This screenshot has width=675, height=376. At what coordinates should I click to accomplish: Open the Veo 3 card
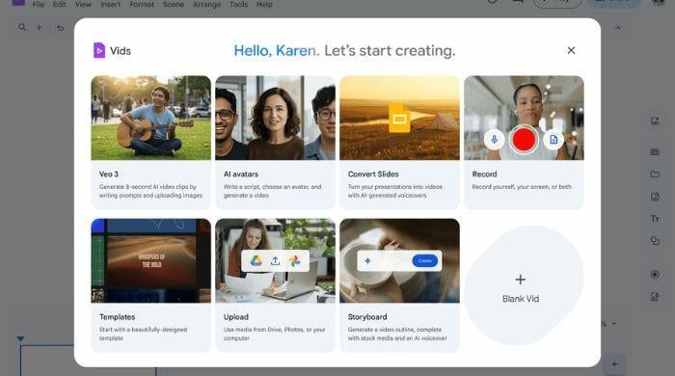[x=150, y=142]
